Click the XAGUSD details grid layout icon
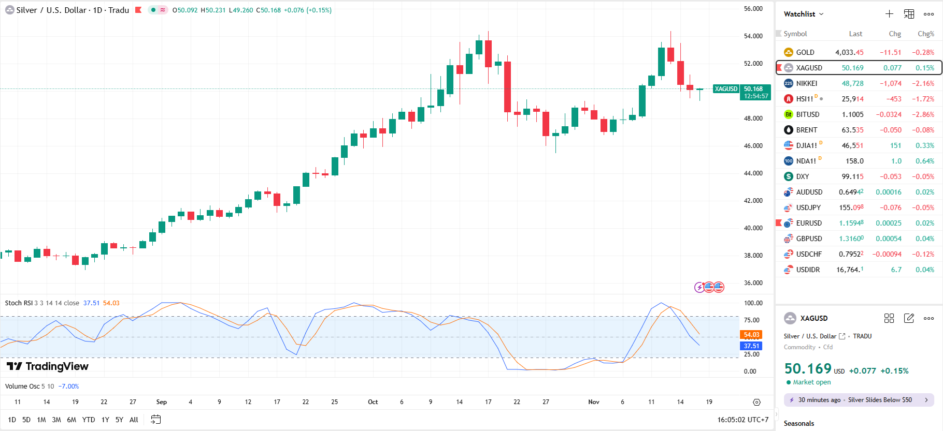The height and width of the screenshot is (431, 943). tap(889, 318)
